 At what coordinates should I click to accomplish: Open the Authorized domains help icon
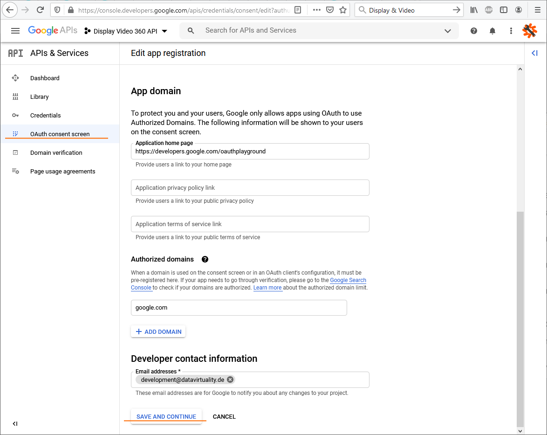pyautogui.click(x=205, y=259)
